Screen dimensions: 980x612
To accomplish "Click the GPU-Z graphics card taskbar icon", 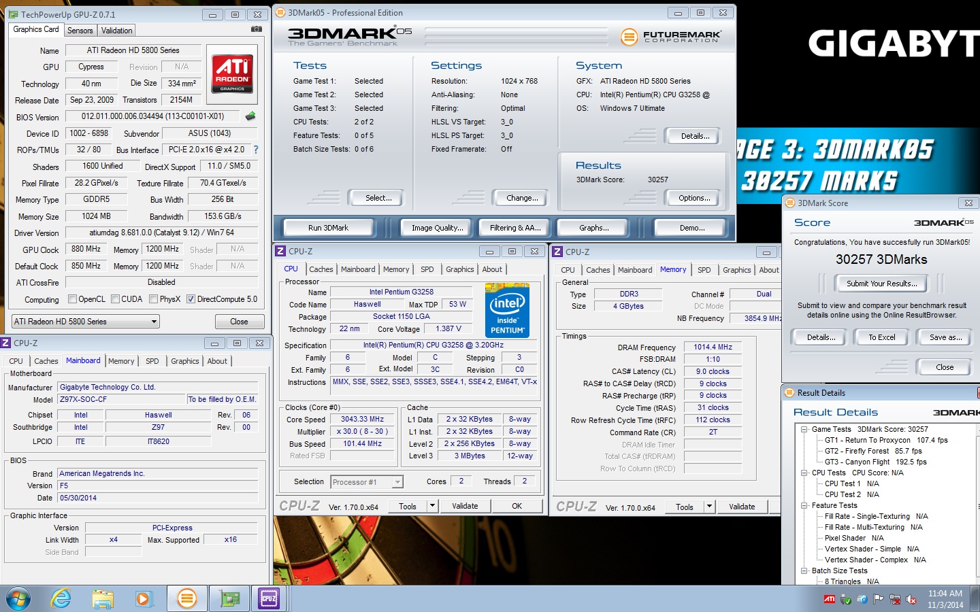I will 229,598.
